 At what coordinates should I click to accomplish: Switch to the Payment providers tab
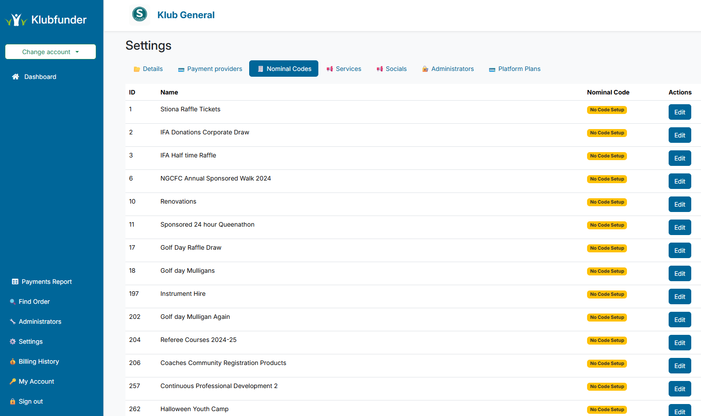pyautogui.click(x=210, y=69)
